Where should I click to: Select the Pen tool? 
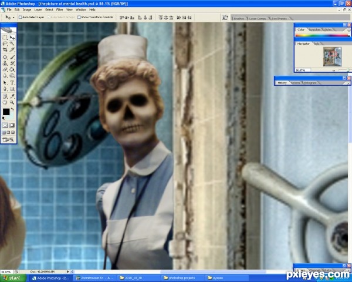(x=5, y=89)
